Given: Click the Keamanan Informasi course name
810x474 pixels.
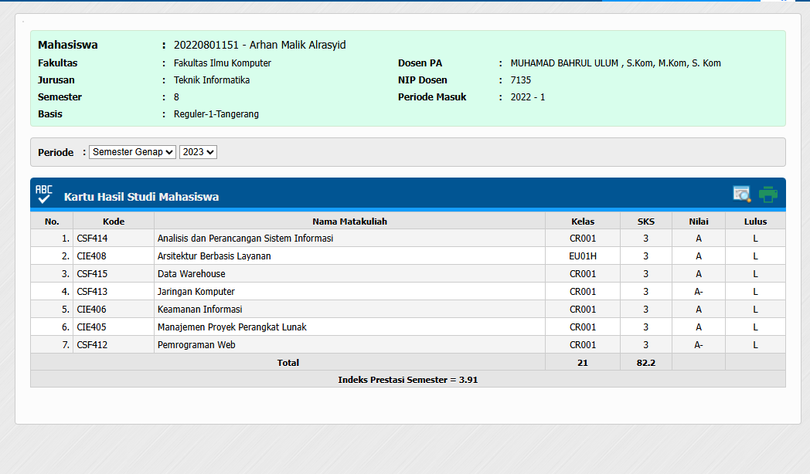Looking at the screenshot, I should point(199,310).
